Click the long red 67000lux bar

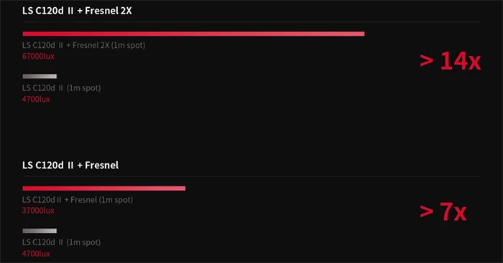pyautogui.click(x=193, y=34)
